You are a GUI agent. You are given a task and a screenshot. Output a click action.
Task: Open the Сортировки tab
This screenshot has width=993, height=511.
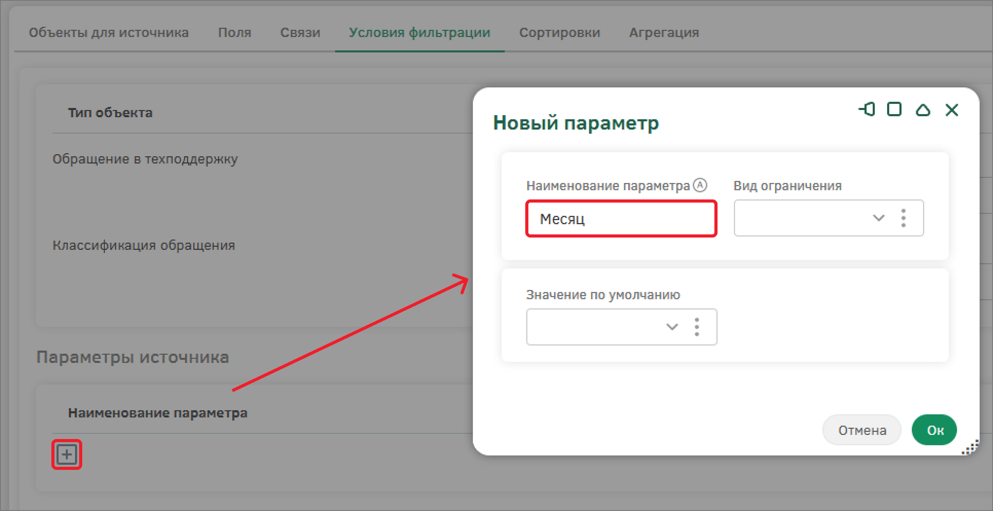560,32
